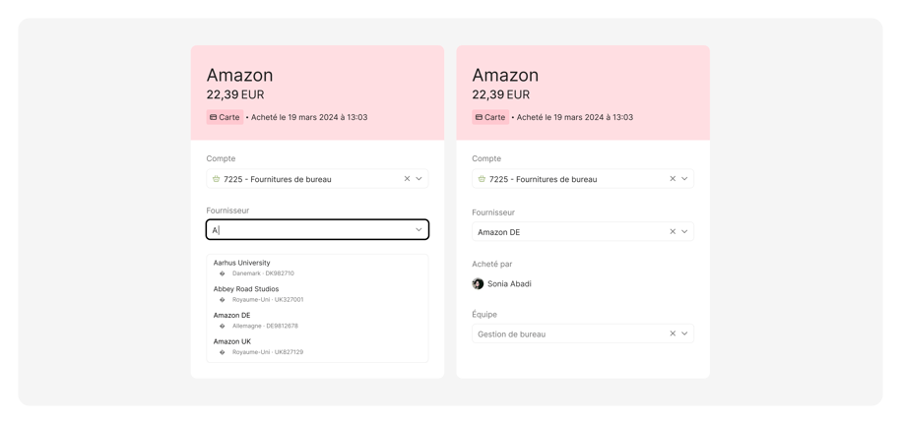Open the Amazon DE supplier dropdown chevron
Screen dimensions: 901x424
click(684, 232)
